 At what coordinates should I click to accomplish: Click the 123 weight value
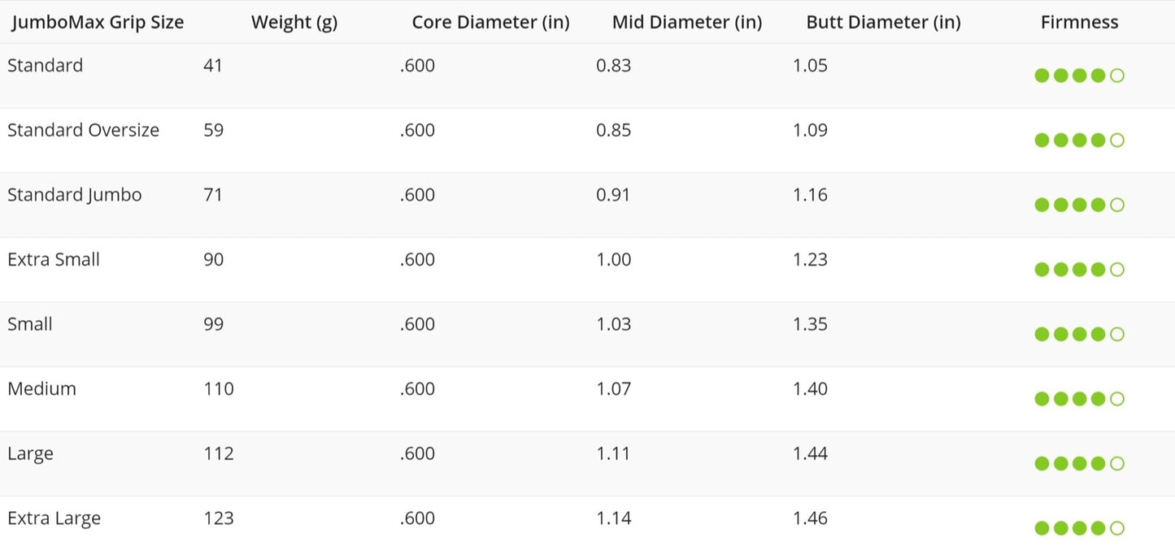click(219, 518)
